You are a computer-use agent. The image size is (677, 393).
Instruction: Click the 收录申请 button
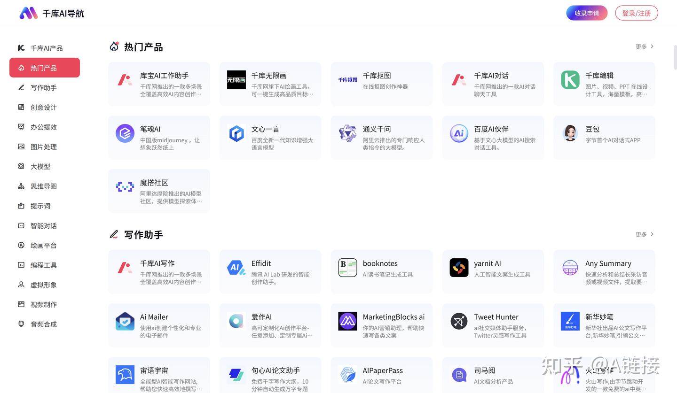(587, 13)
